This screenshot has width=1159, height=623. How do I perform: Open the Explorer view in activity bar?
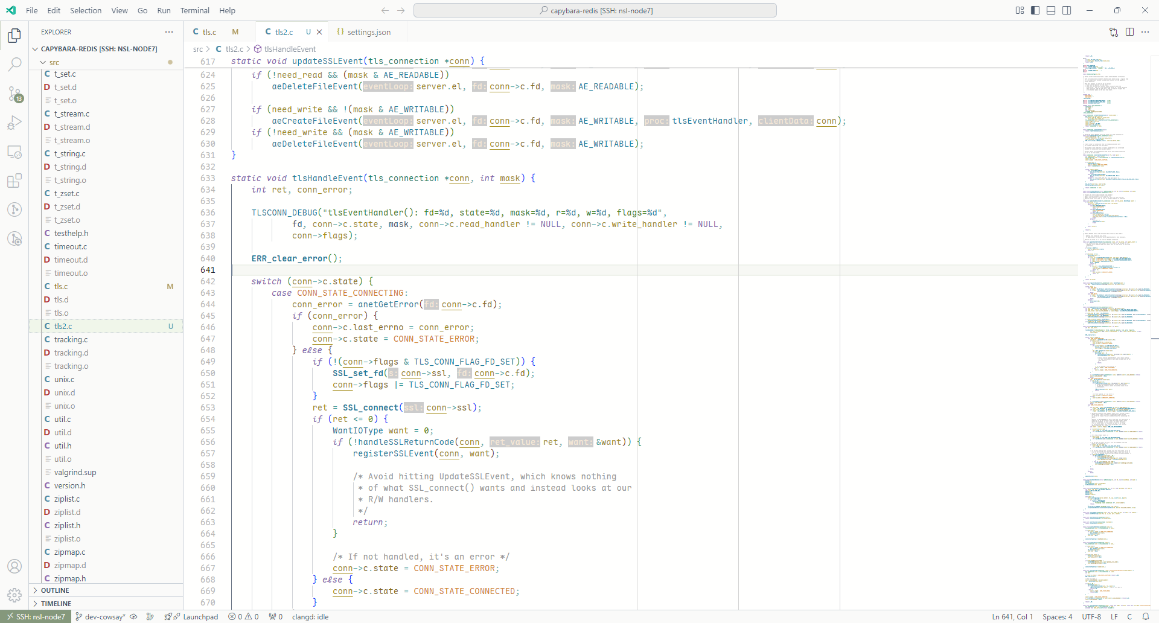click(x=14, y=36)
